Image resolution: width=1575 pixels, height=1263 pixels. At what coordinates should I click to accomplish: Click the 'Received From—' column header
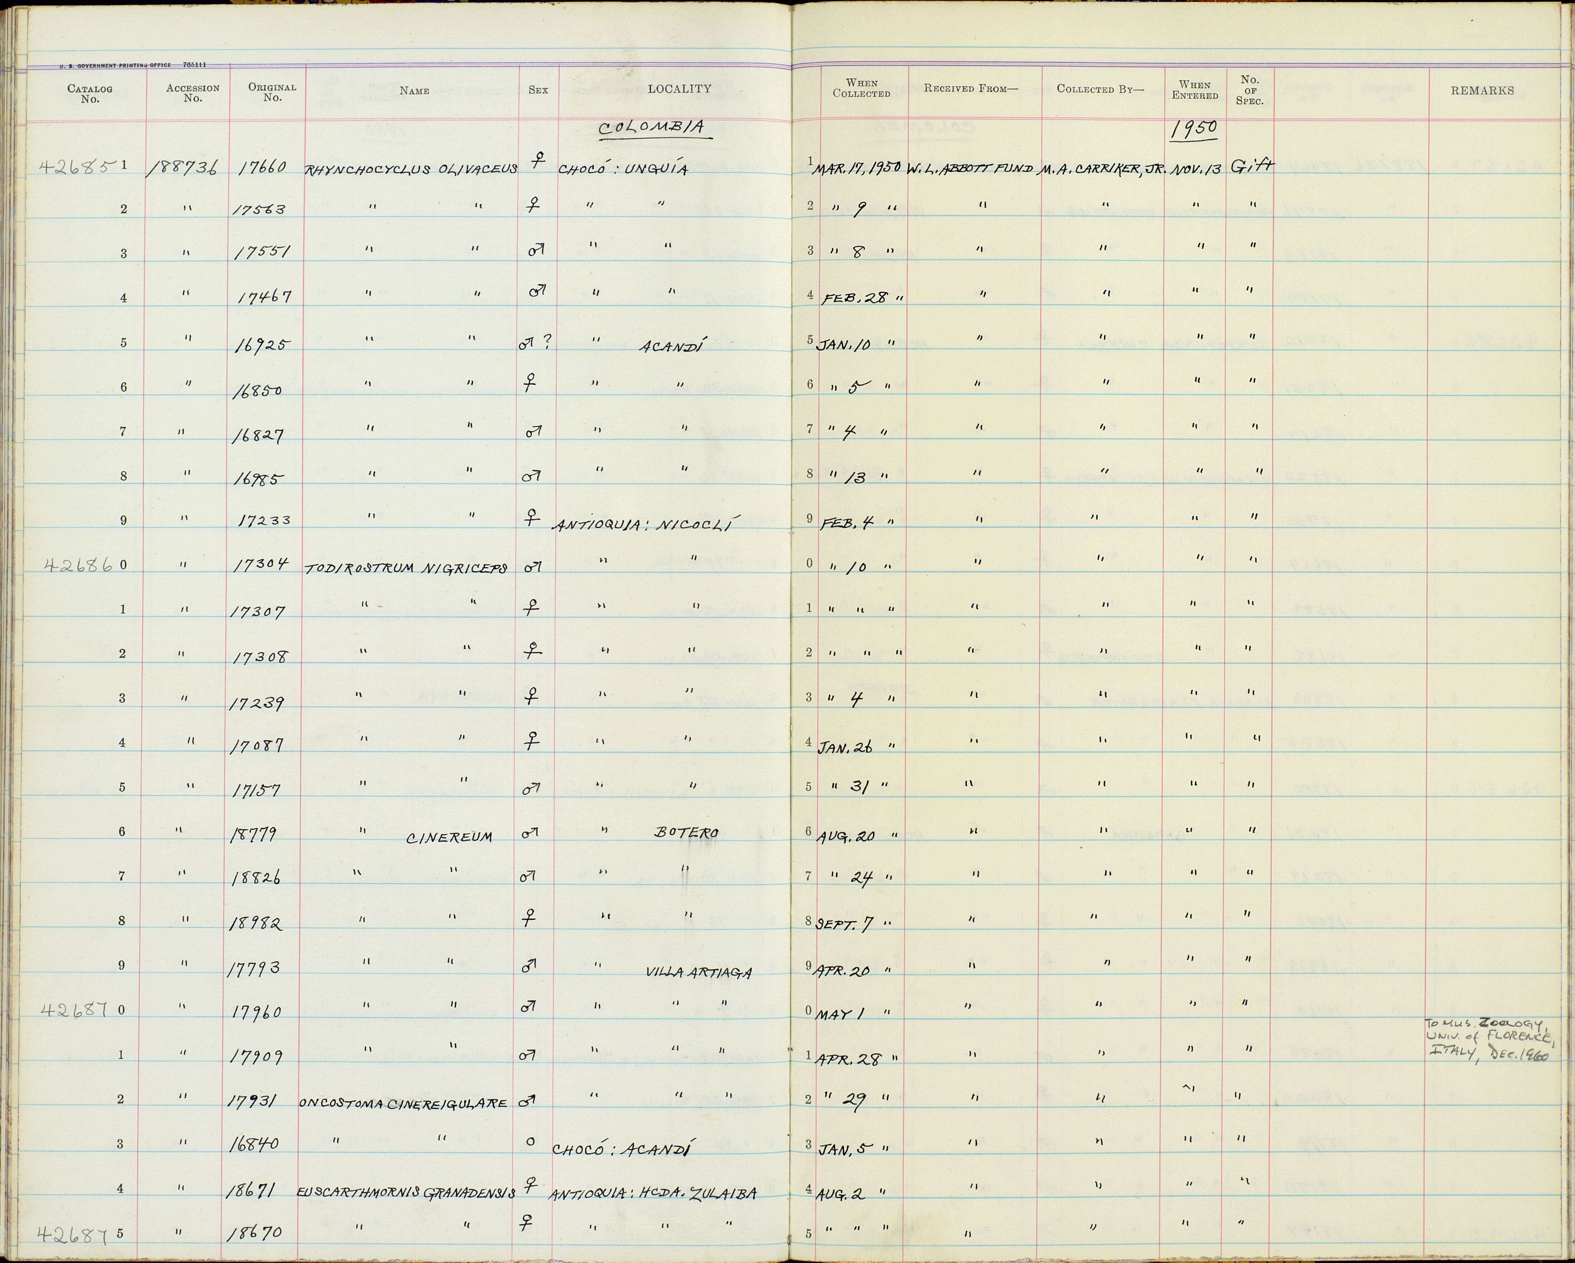[971, 88]
